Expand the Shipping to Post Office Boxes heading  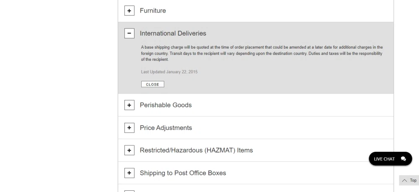pyautogui.click(x=183, y=173)
